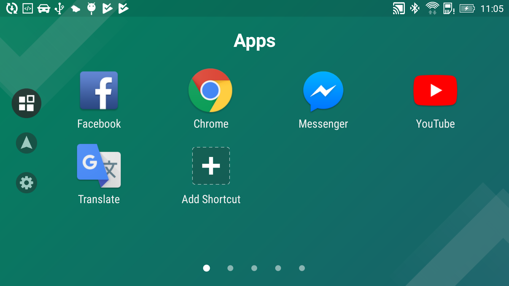Open the Messenger app
The height and width of the screenshot is (286, 509).
[x=323, y=91]
